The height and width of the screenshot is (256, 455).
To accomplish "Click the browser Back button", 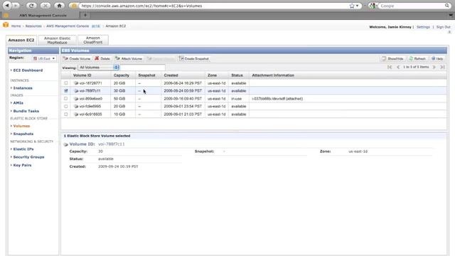I will pyautogui.click(x=7, y=6).
